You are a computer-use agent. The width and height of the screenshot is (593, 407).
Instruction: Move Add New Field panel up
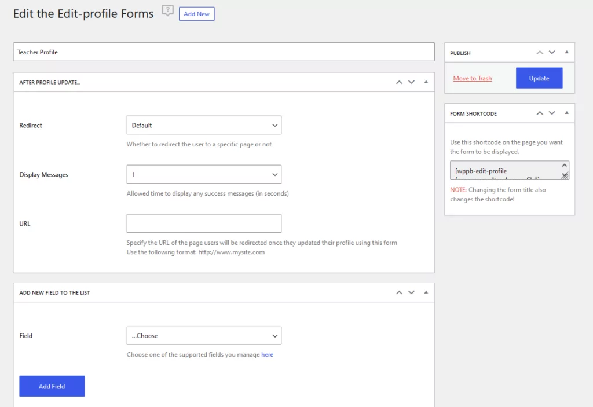click(399, 292)
